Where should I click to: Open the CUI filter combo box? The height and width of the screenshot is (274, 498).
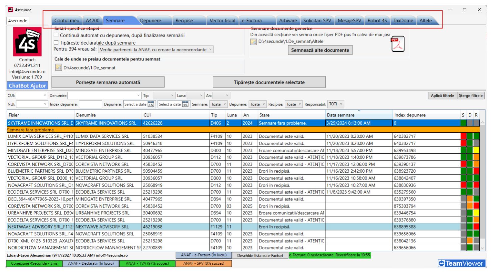[x=32, y=95]
